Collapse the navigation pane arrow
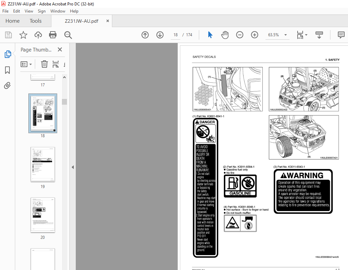Viewport: 348px width, 270px height. (x=73, y=167)
